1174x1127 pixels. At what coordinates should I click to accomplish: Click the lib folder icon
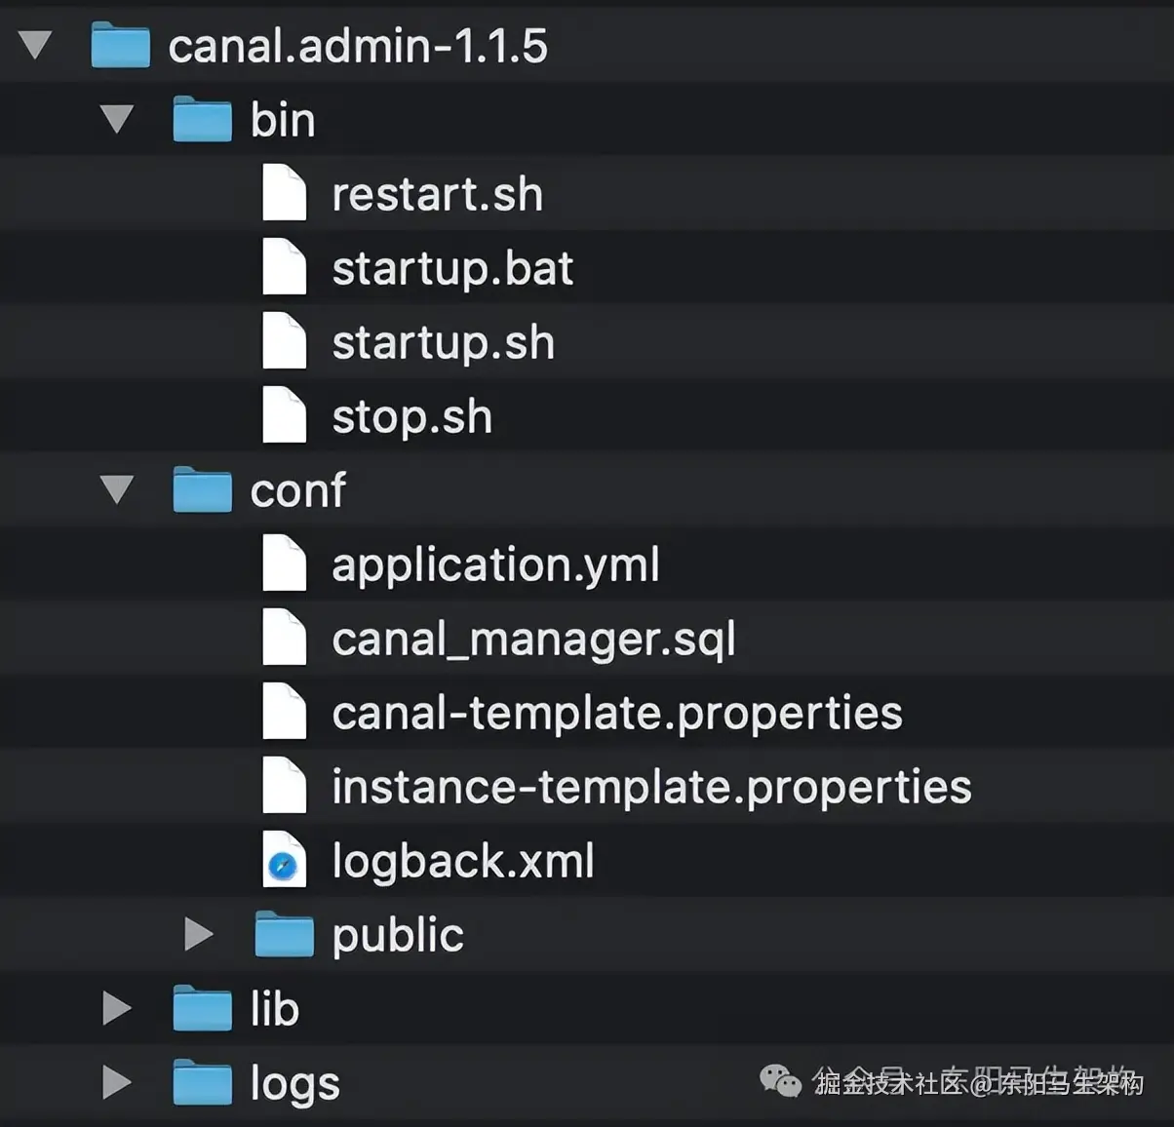202,1009
